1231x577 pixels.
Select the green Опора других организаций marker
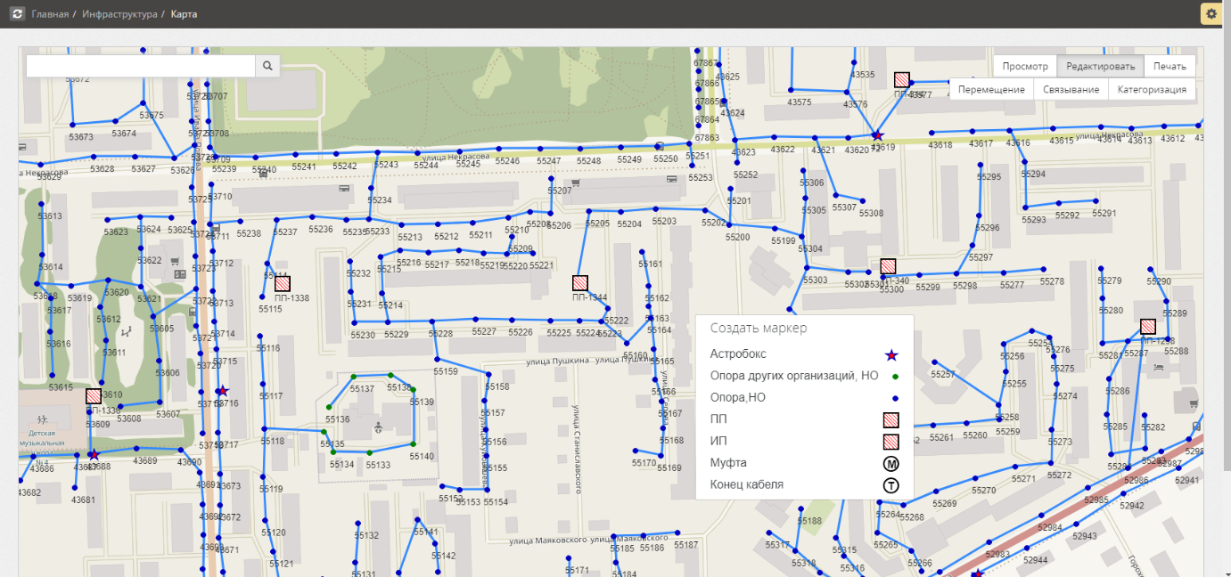pyautogui.click(x=894, y=377)
